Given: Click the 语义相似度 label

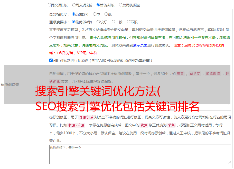Looking at the screenshot, I should [x=60, y=14].
